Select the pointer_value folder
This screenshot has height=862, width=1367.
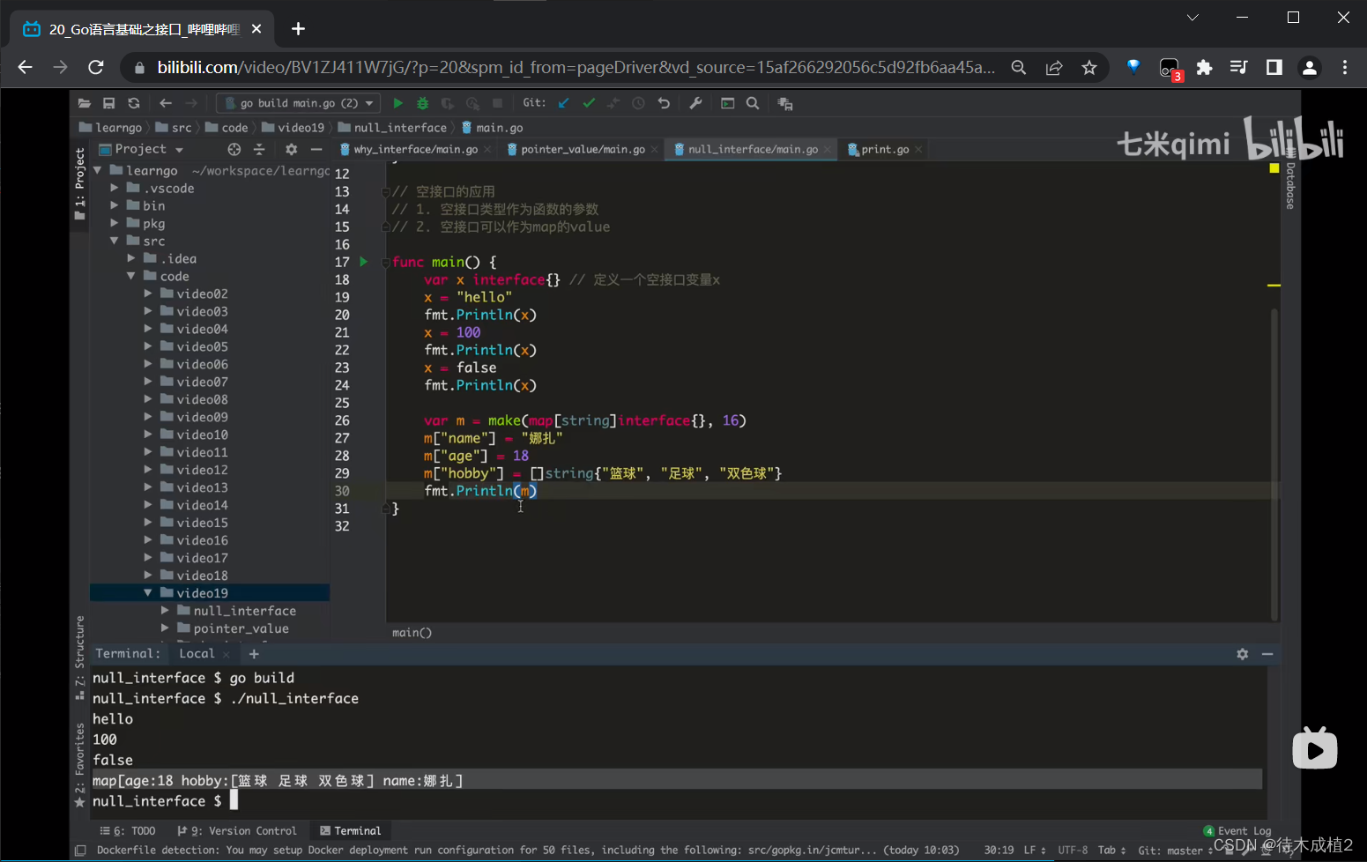click(241, 628)
